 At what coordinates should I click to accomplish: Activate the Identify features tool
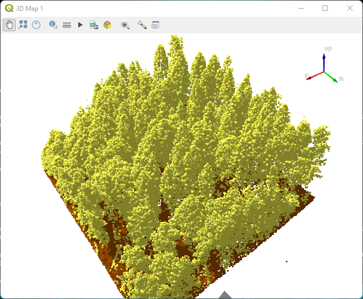pos(53,25)
